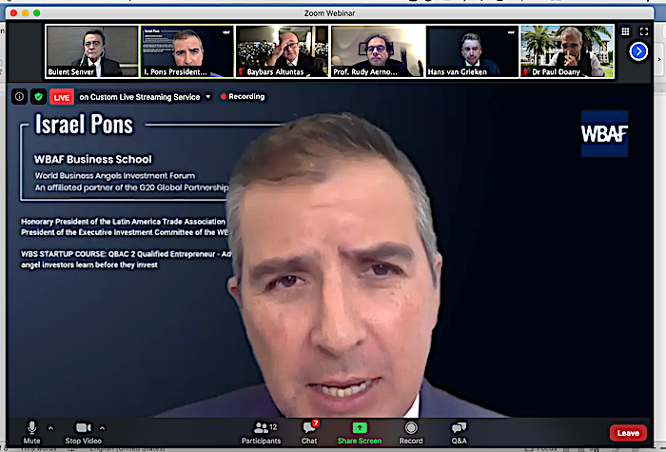
Task: Select I. Pons President video thumbnail
Action: coord(187,51)
